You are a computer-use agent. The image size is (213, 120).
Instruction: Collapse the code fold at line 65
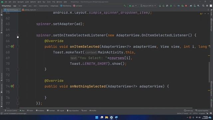(18, 35)
